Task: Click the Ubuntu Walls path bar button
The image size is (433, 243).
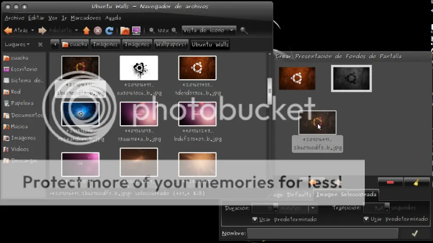Action: tap(210, 44)
